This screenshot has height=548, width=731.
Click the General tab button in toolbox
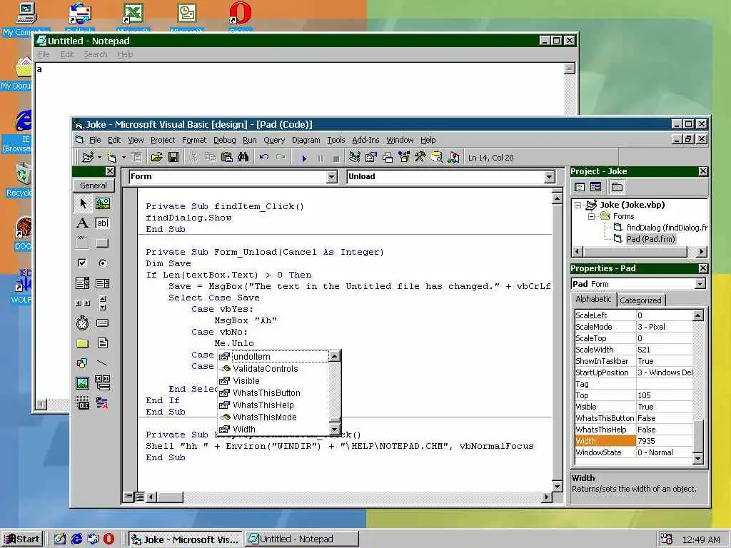click(x=94, y=186)
